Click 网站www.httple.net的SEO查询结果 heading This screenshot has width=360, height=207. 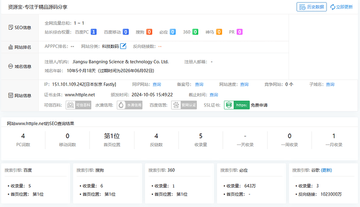click(40, 124)
